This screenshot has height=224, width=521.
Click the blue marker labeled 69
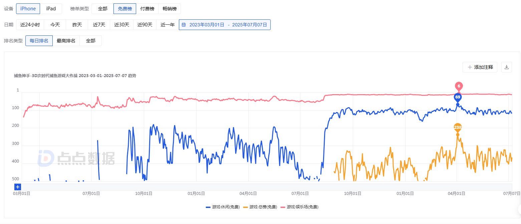point(458,97)
